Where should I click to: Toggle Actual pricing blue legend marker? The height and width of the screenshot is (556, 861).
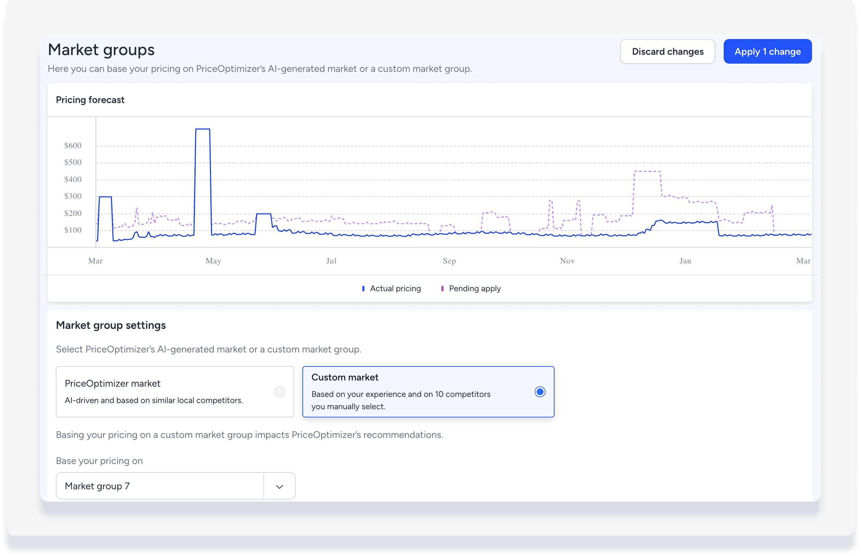[x=363, y=288]
